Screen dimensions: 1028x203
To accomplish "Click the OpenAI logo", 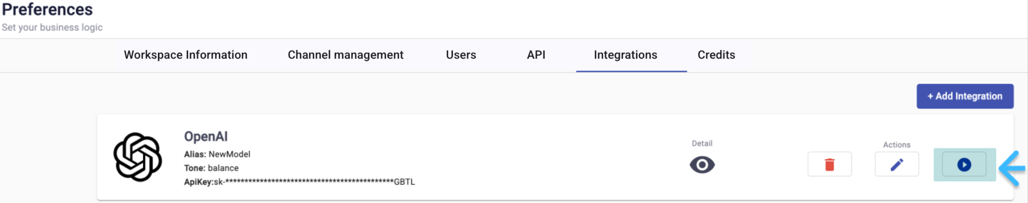I will tap(138, 157).
